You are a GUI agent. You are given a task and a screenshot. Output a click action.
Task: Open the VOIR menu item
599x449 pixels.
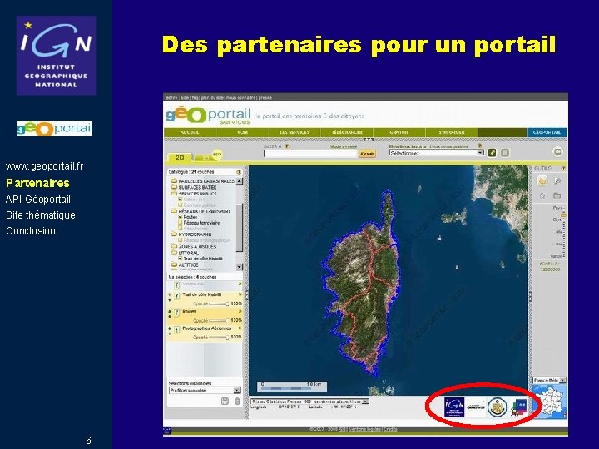tap(243, 132)
